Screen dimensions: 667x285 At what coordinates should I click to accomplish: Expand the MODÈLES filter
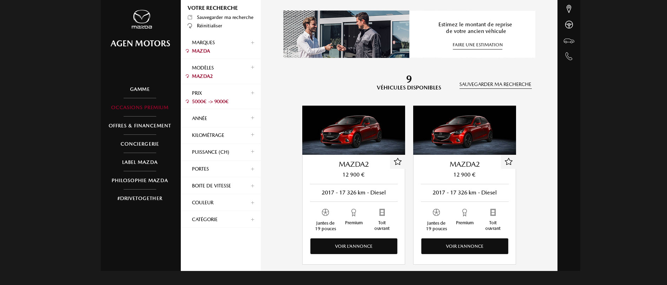click(252, 67)
